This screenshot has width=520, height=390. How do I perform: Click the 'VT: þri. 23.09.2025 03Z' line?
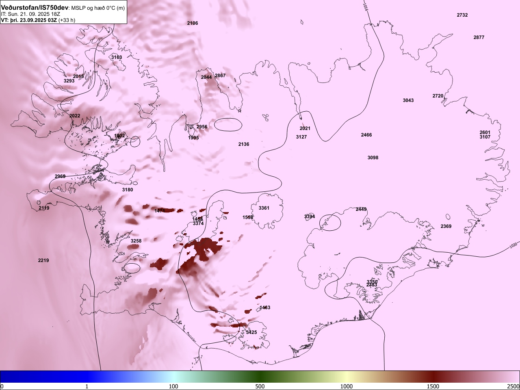click(29, 20)
